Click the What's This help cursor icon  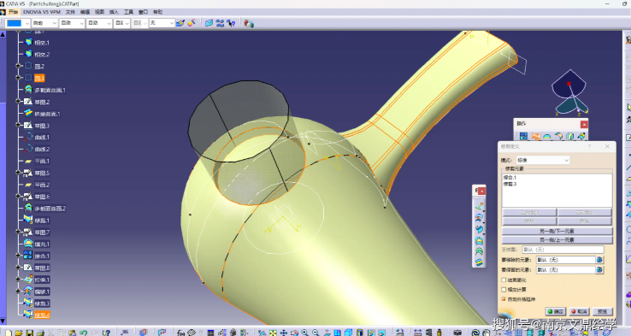106,333
